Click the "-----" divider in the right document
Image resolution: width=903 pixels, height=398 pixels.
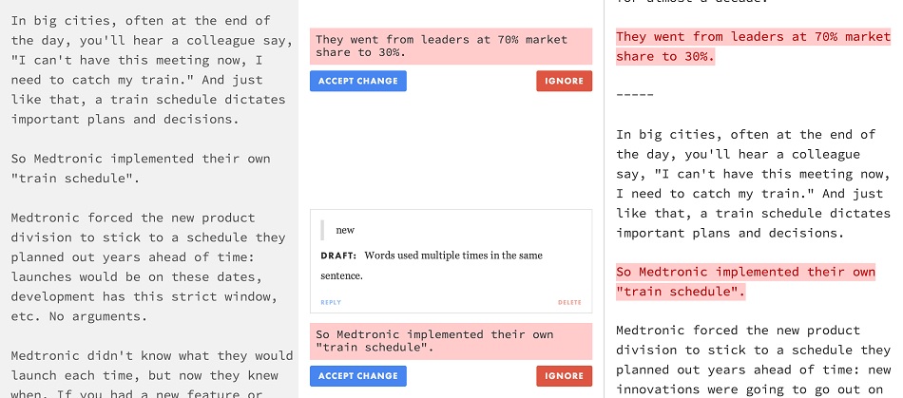(x=635, y=95)
